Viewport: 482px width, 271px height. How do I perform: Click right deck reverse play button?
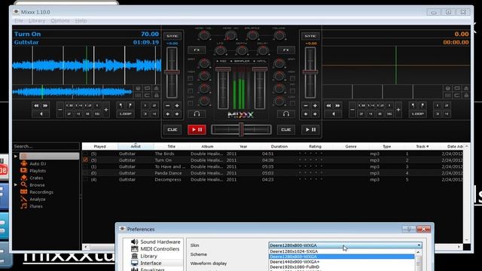point(334,114)
